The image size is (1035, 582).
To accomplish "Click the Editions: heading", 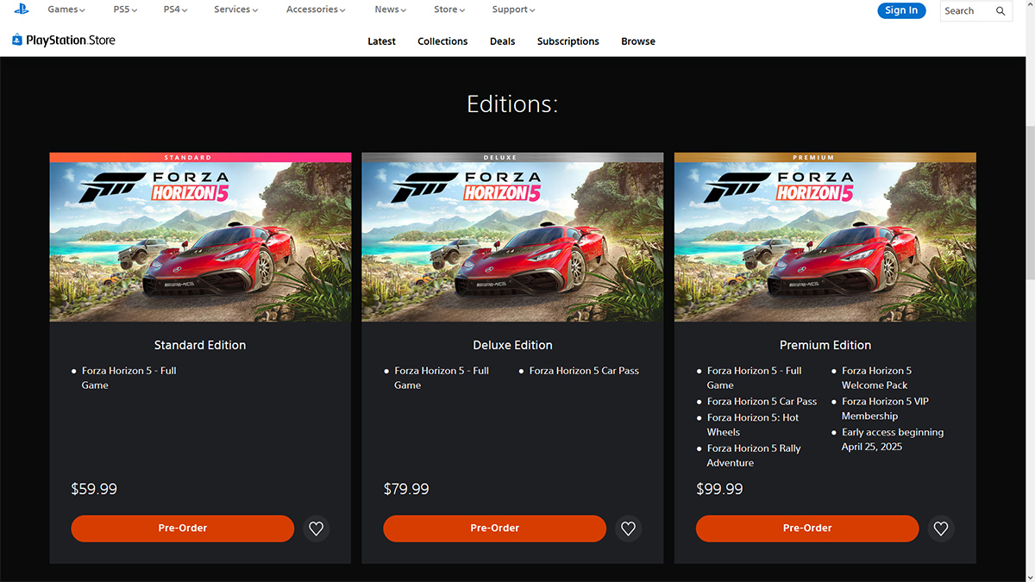I will point(512,104).
